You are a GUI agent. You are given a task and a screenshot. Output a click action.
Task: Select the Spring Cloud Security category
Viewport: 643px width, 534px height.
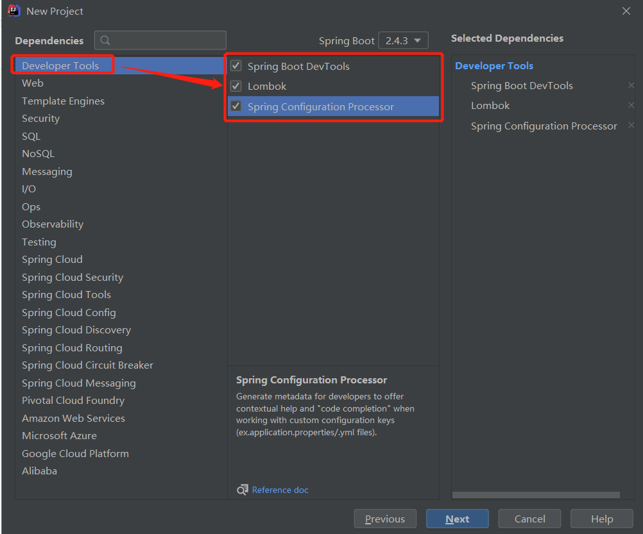point(73,277)
